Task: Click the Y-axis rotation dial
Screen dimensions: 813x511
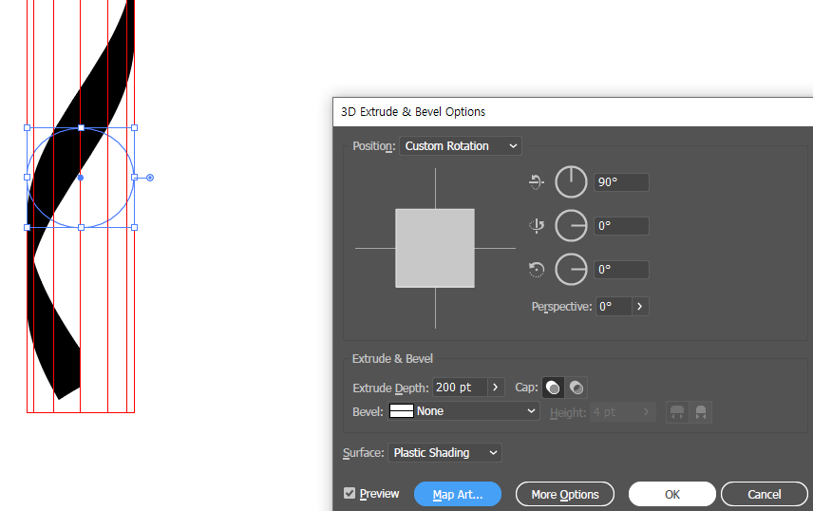Action: pos(571,226)
